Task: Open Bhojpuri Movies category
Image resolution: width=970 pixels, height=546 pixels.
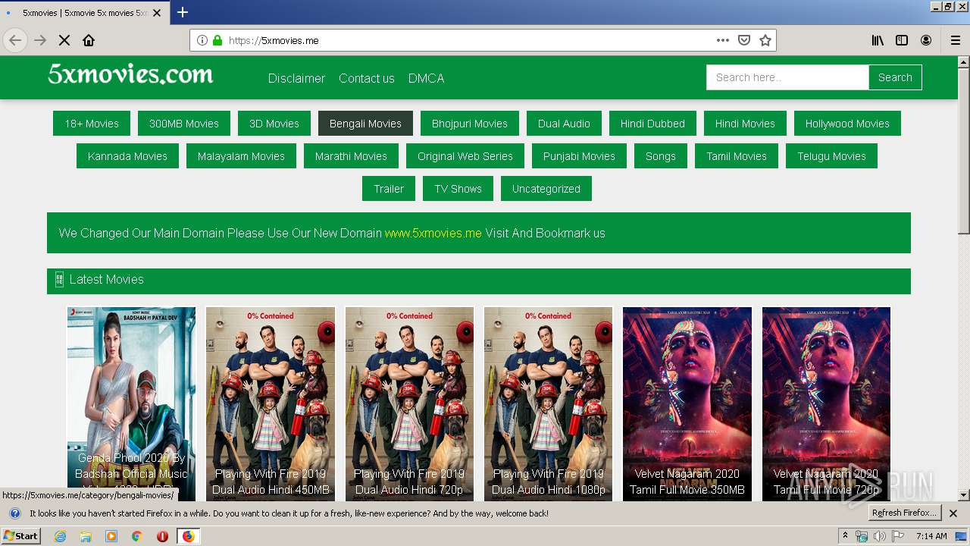Action: point(470,124)
